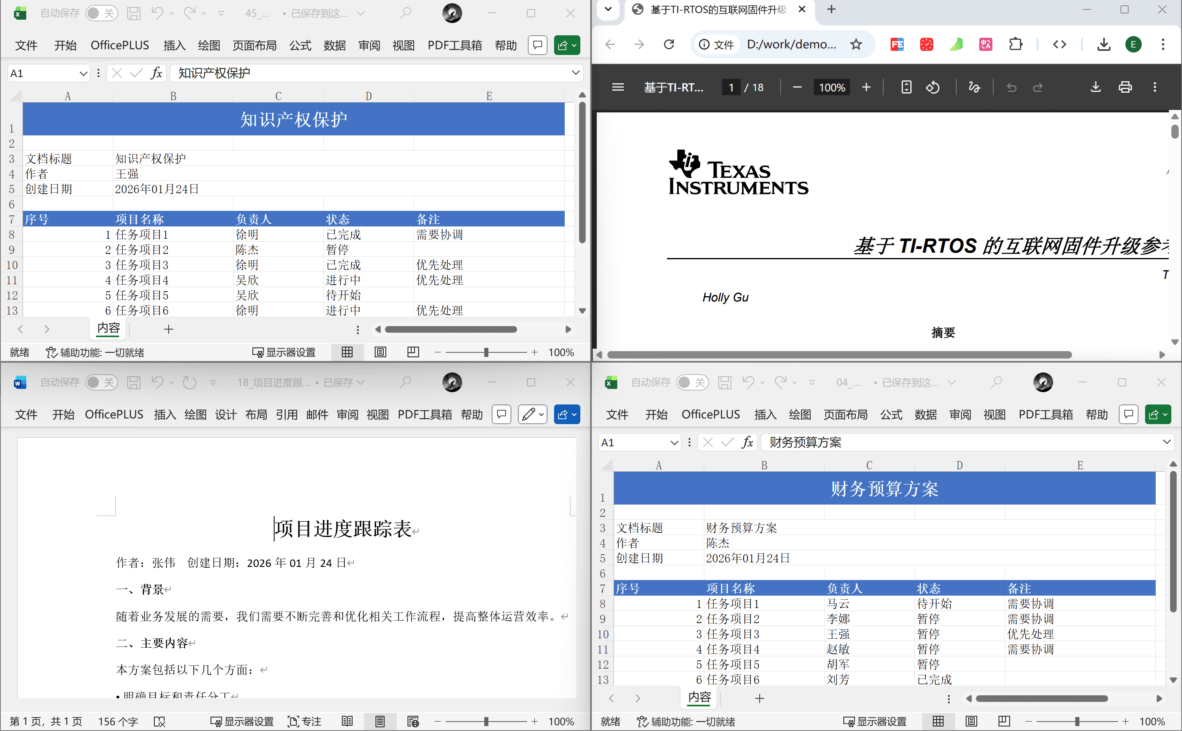
Task: Open 显示器设置 from Excel status bar
Action: pyautogui.click(x=285, y=352)
